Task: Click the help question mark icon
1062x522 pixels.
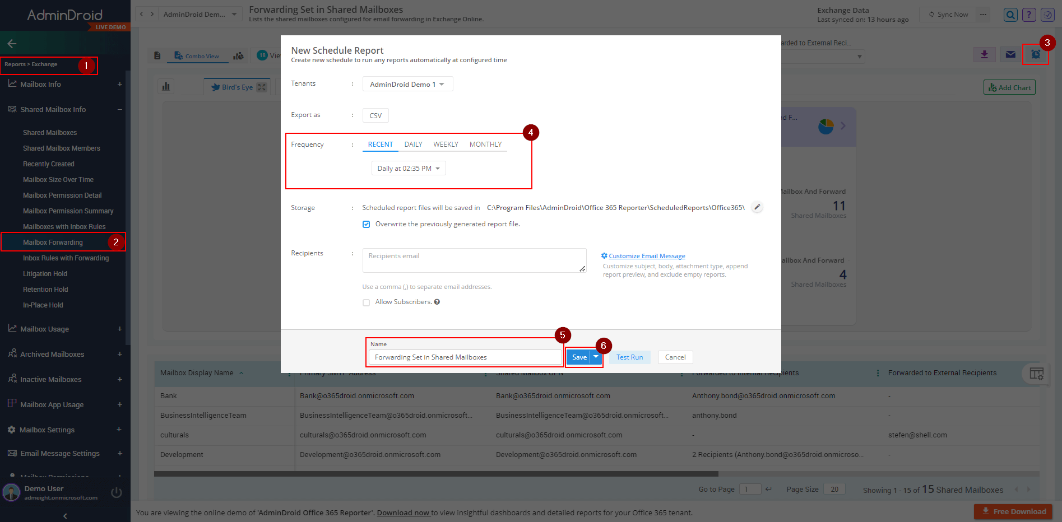Action: point(1029,15)
